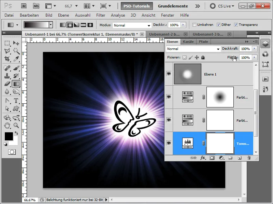The height and width of the screenshot is (204, 273).
Task: Select the Healing Brush tool
Action: point(7,68)
